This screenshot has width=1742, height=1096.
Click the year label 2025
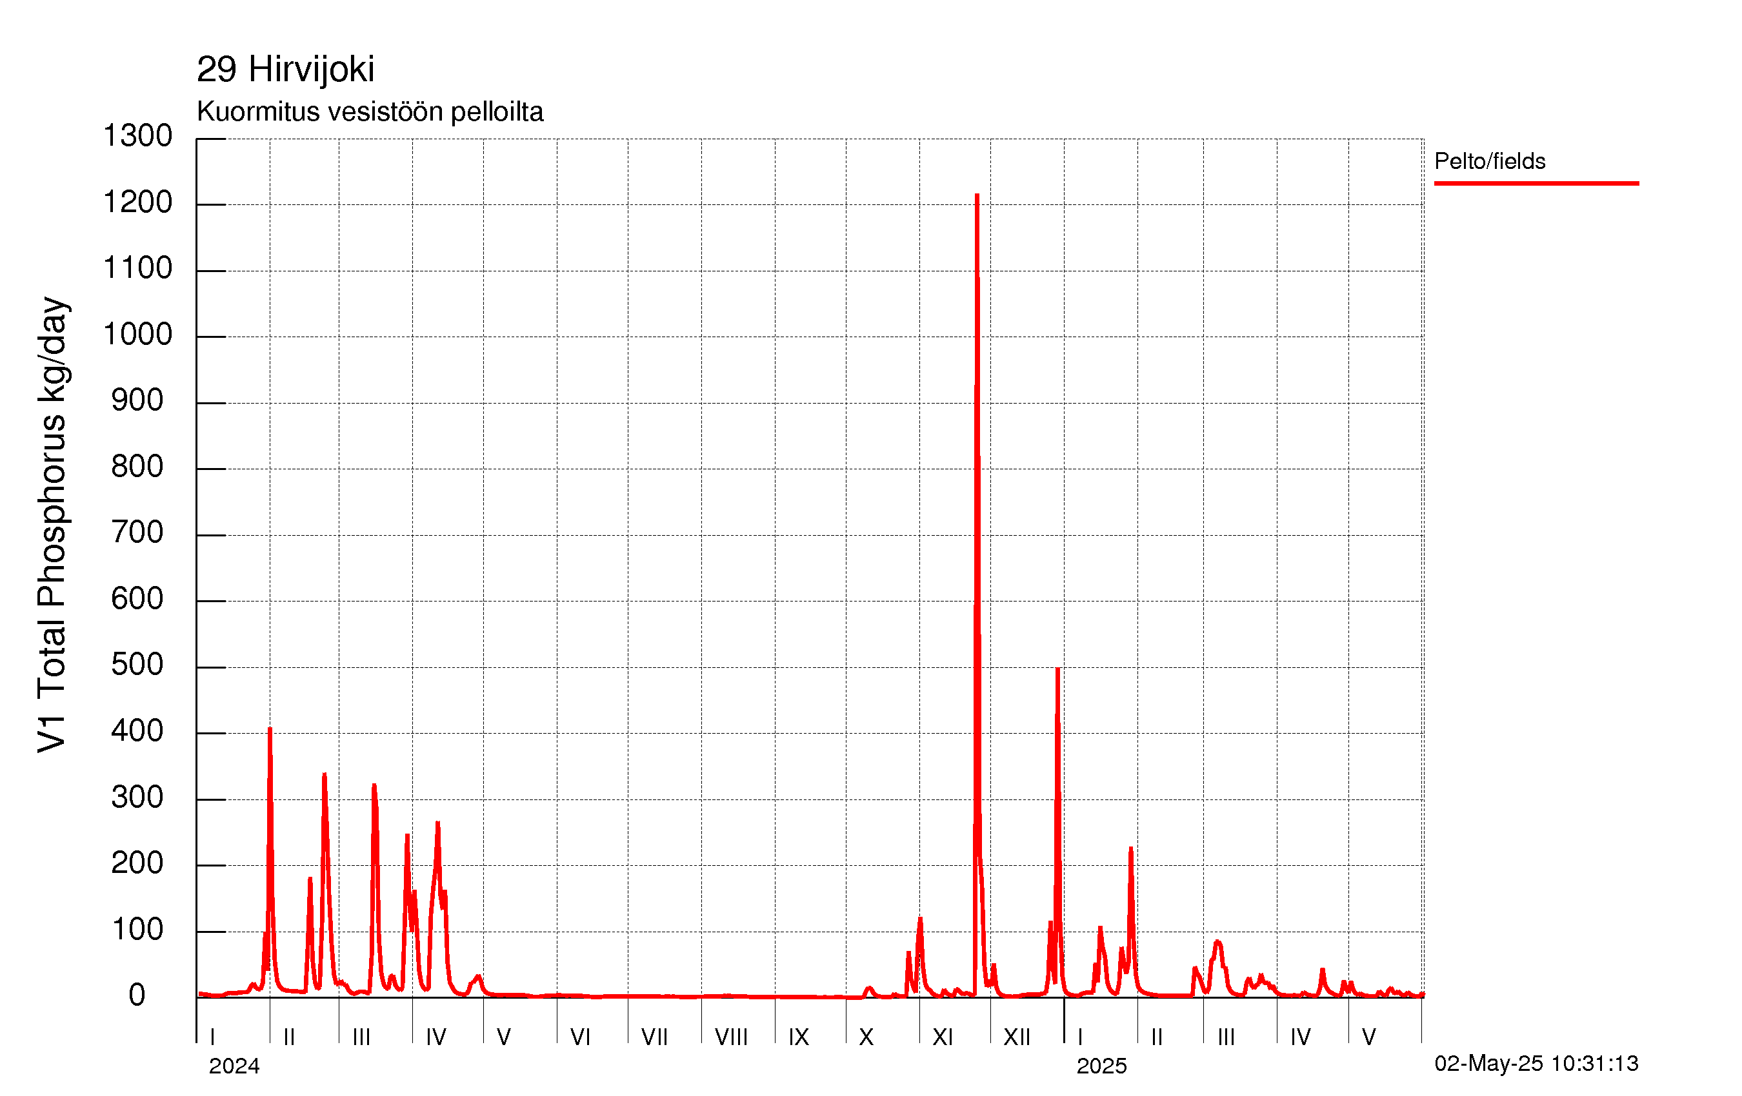(1101, 1066)
